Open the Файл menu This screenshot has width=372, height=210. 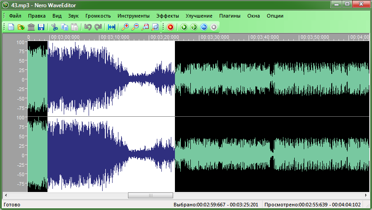coord(15,16)
